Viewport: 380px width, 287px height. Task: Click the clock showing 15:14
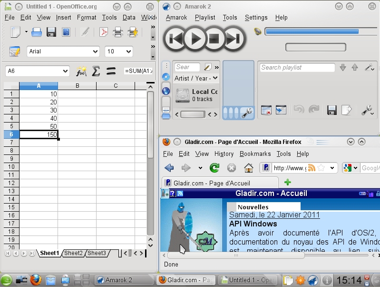coord(349,280)
